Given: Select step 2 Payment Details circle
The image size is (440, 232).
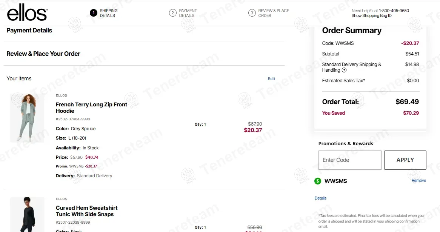Looking at the screenshot, I should [x=173, y=13].
